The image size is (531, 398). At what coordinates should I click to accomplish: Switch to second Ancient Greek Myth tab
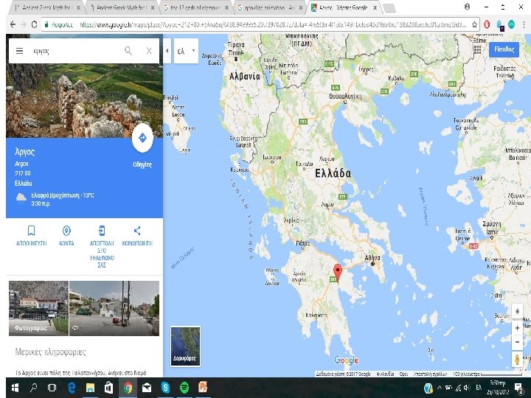tap(120, 7)
